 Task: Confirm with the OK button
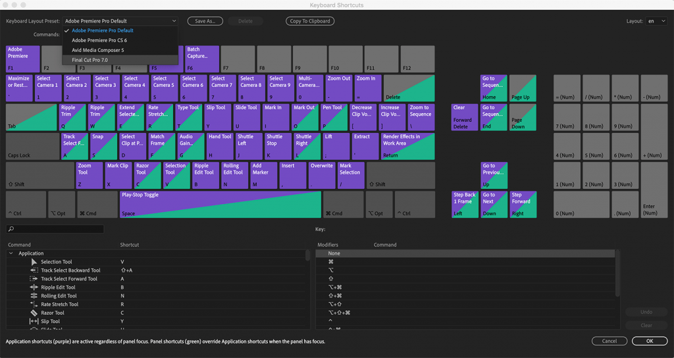650,341
